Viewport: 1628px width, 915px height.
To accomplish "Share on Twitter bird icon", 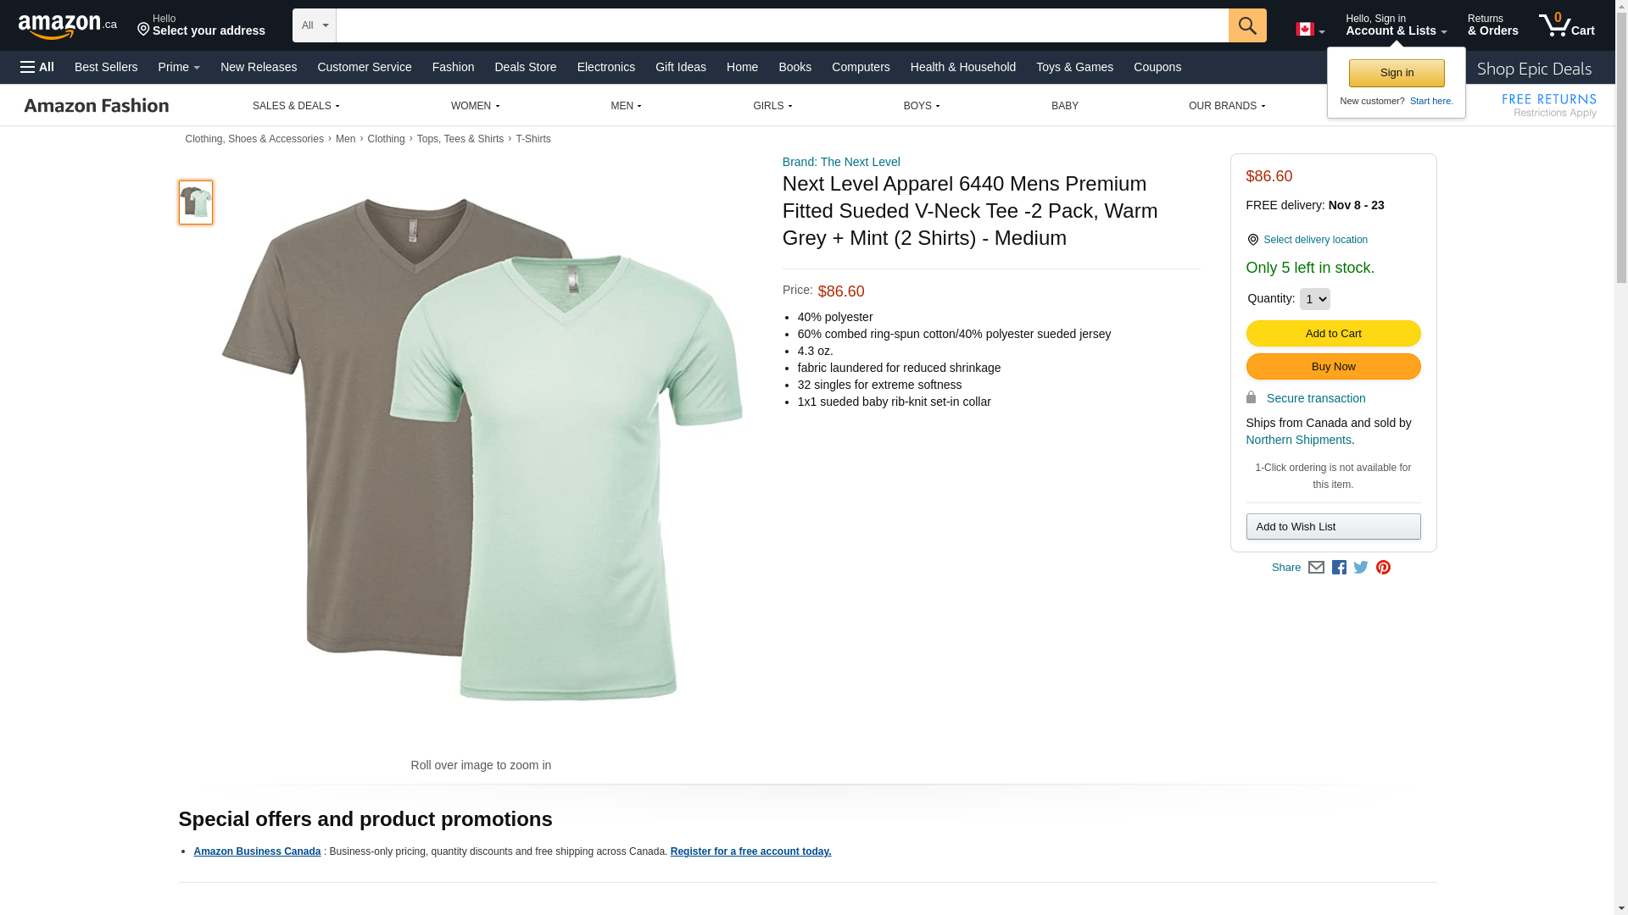I will (x=1361, y=568).
